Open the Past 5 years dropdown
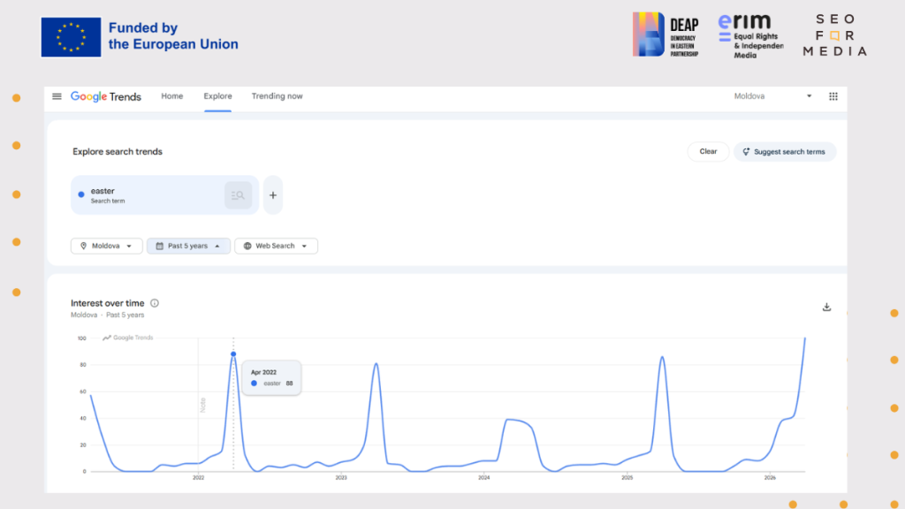Image resolution: width=905 pixels, height=509 pixels. (x=188, y=246)
